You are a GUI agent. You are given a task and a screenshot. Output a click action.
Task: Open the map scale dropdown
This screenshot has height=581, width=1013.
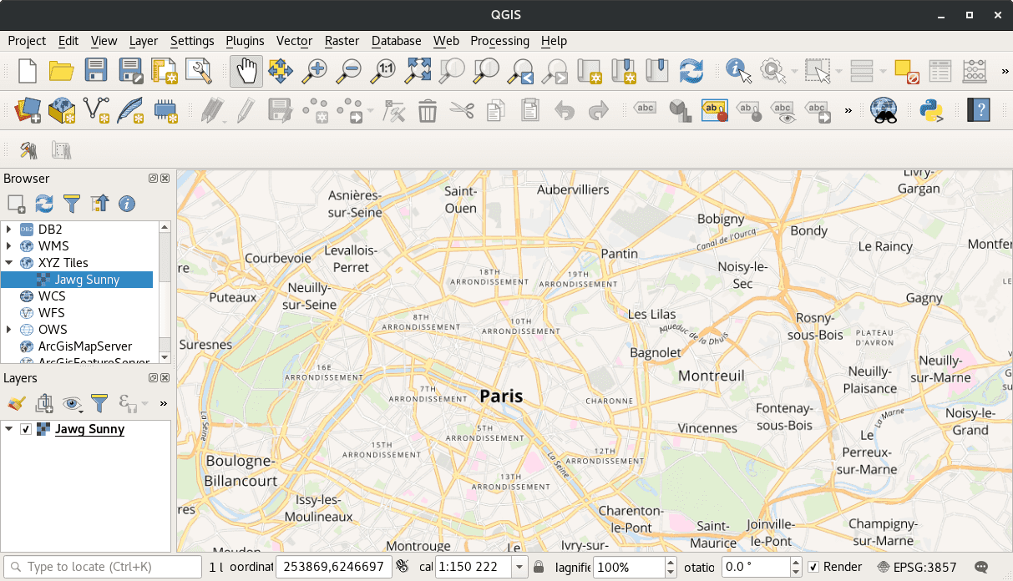click(x=520, y=566)
